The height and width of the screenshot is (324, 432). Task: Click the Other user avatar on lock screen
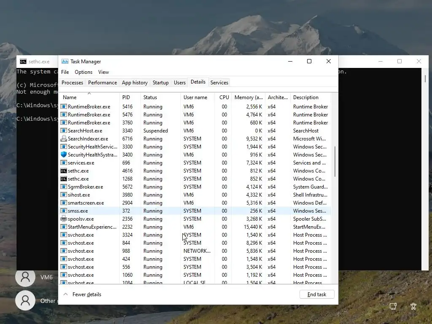tap(25, 300)
